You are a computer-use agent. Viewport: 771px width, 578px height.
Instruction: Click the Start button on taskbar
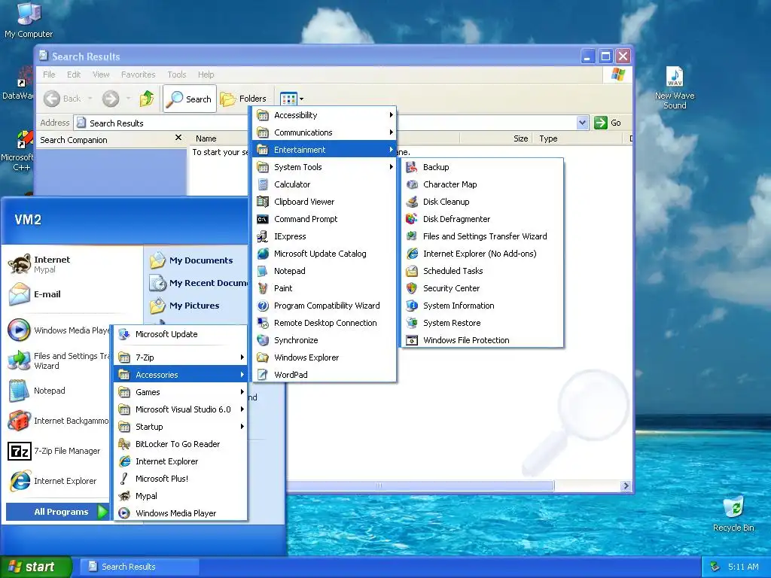point(35,567)
